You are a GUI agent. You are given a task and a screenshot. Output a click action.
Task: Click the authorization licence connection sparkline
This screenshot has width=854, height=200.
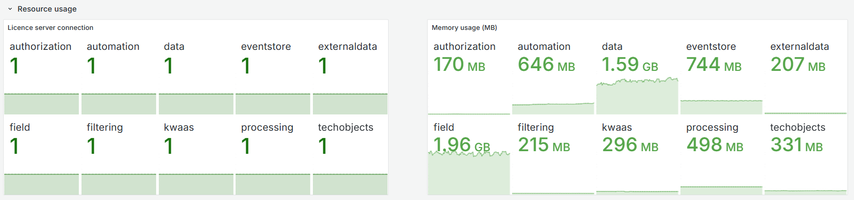tap(42, 104)
